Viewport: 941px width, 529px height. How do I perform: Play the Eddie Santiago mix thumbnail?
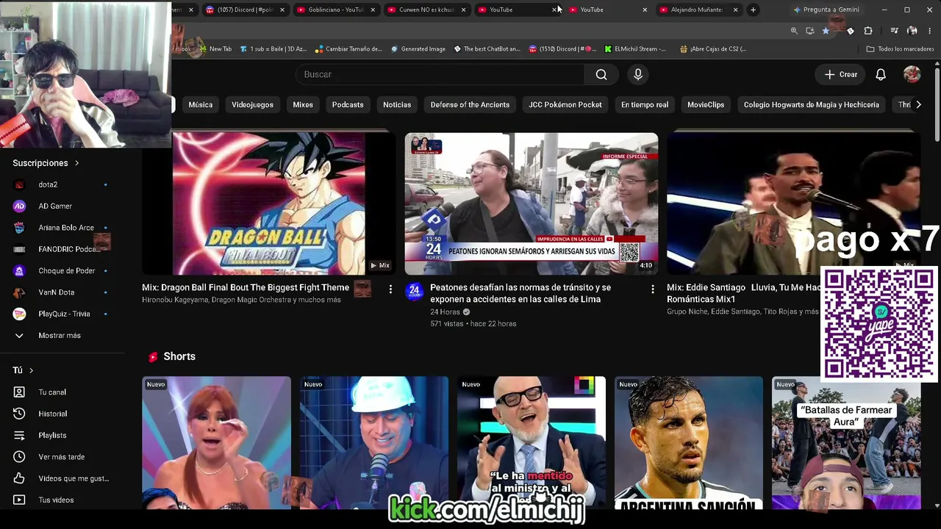pyautogui.click(x=792, y=204)
